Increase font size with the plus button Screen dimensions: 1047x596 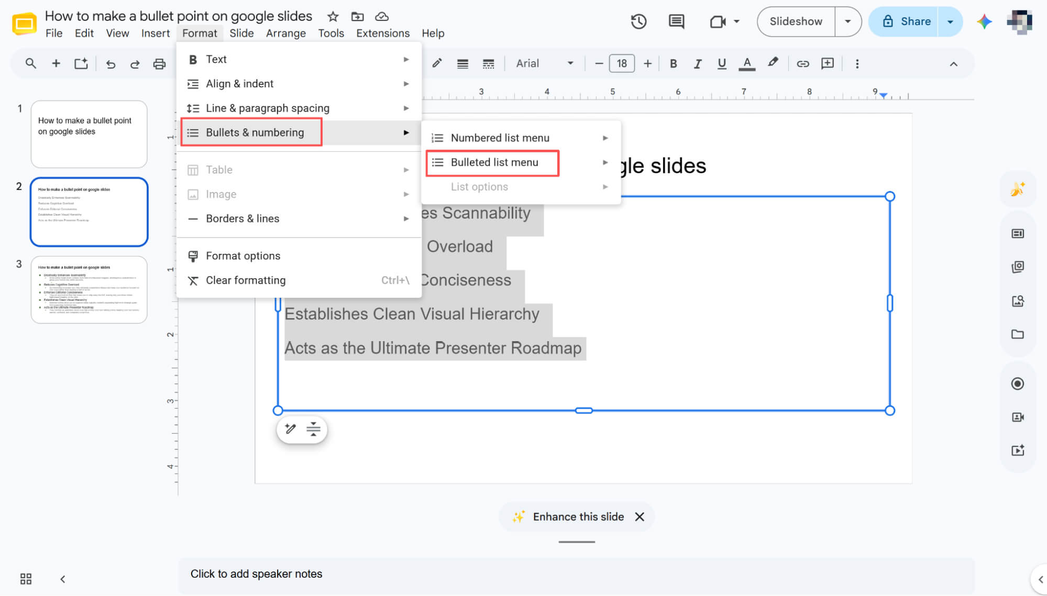coord(647,64)
